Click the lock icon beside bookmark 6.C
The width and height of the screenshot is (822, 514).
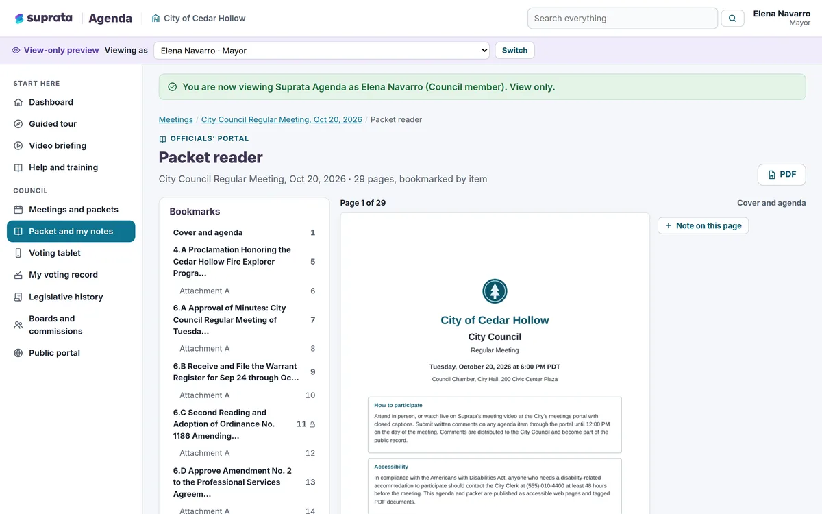click(312, 424)
